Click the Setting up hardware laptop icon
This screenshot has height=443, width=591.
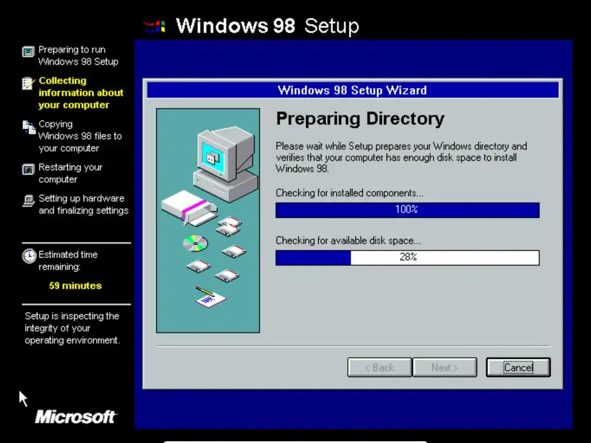coord(28,201)
